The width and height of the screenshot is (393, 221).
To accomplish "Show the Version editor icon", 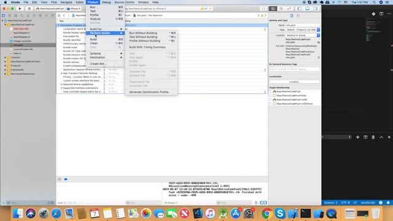I will 289,9.
